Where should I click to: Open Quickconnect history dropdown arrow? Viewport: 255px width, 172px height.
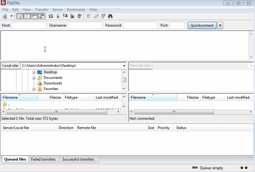pyautogui.click(x=220, y=25)
